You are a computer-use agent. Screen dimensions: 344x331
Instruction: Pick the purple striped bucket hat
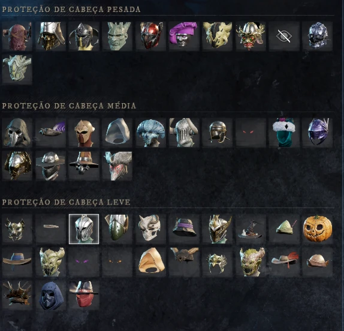coord(184,229)
